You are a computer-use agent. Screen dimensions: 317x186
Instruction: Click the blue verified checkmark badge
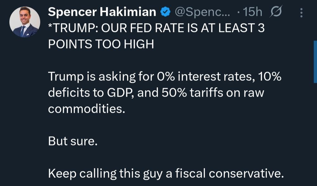click(x=165, y=12)
